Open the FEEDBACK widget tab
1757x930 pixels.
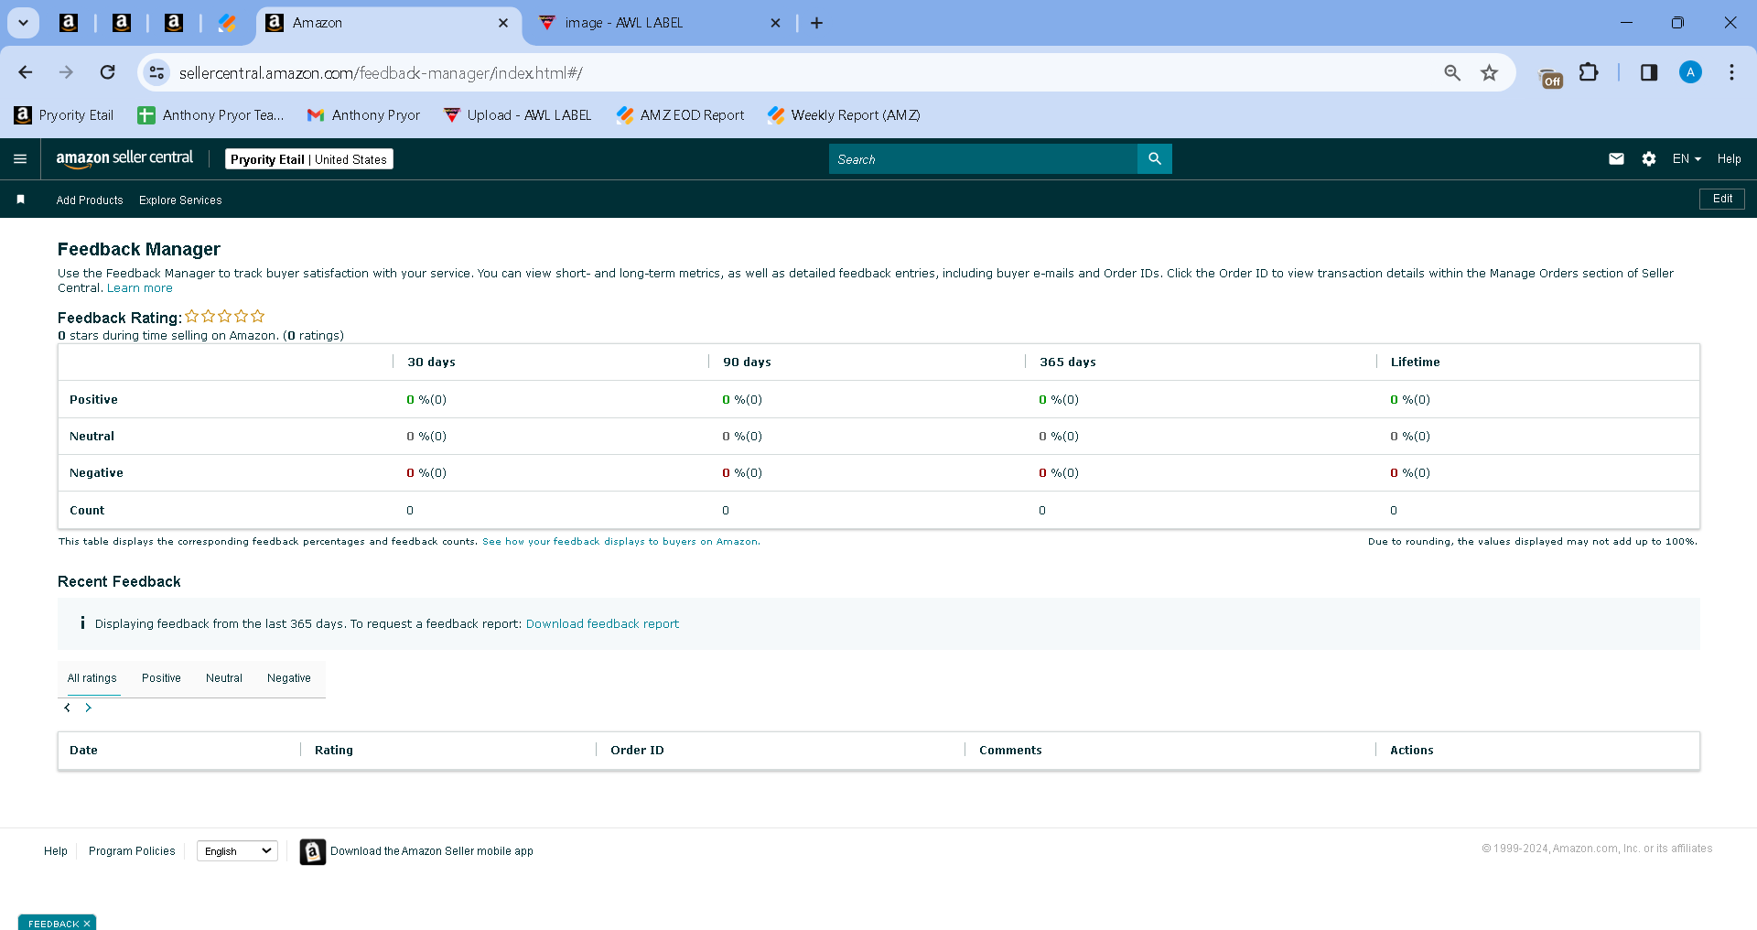[x=53, y=924]
